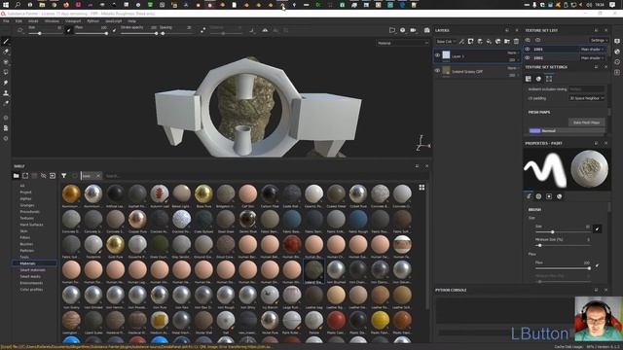Select the Polygon Fill tool
The image size is (623, 350).
click(6, 72)
